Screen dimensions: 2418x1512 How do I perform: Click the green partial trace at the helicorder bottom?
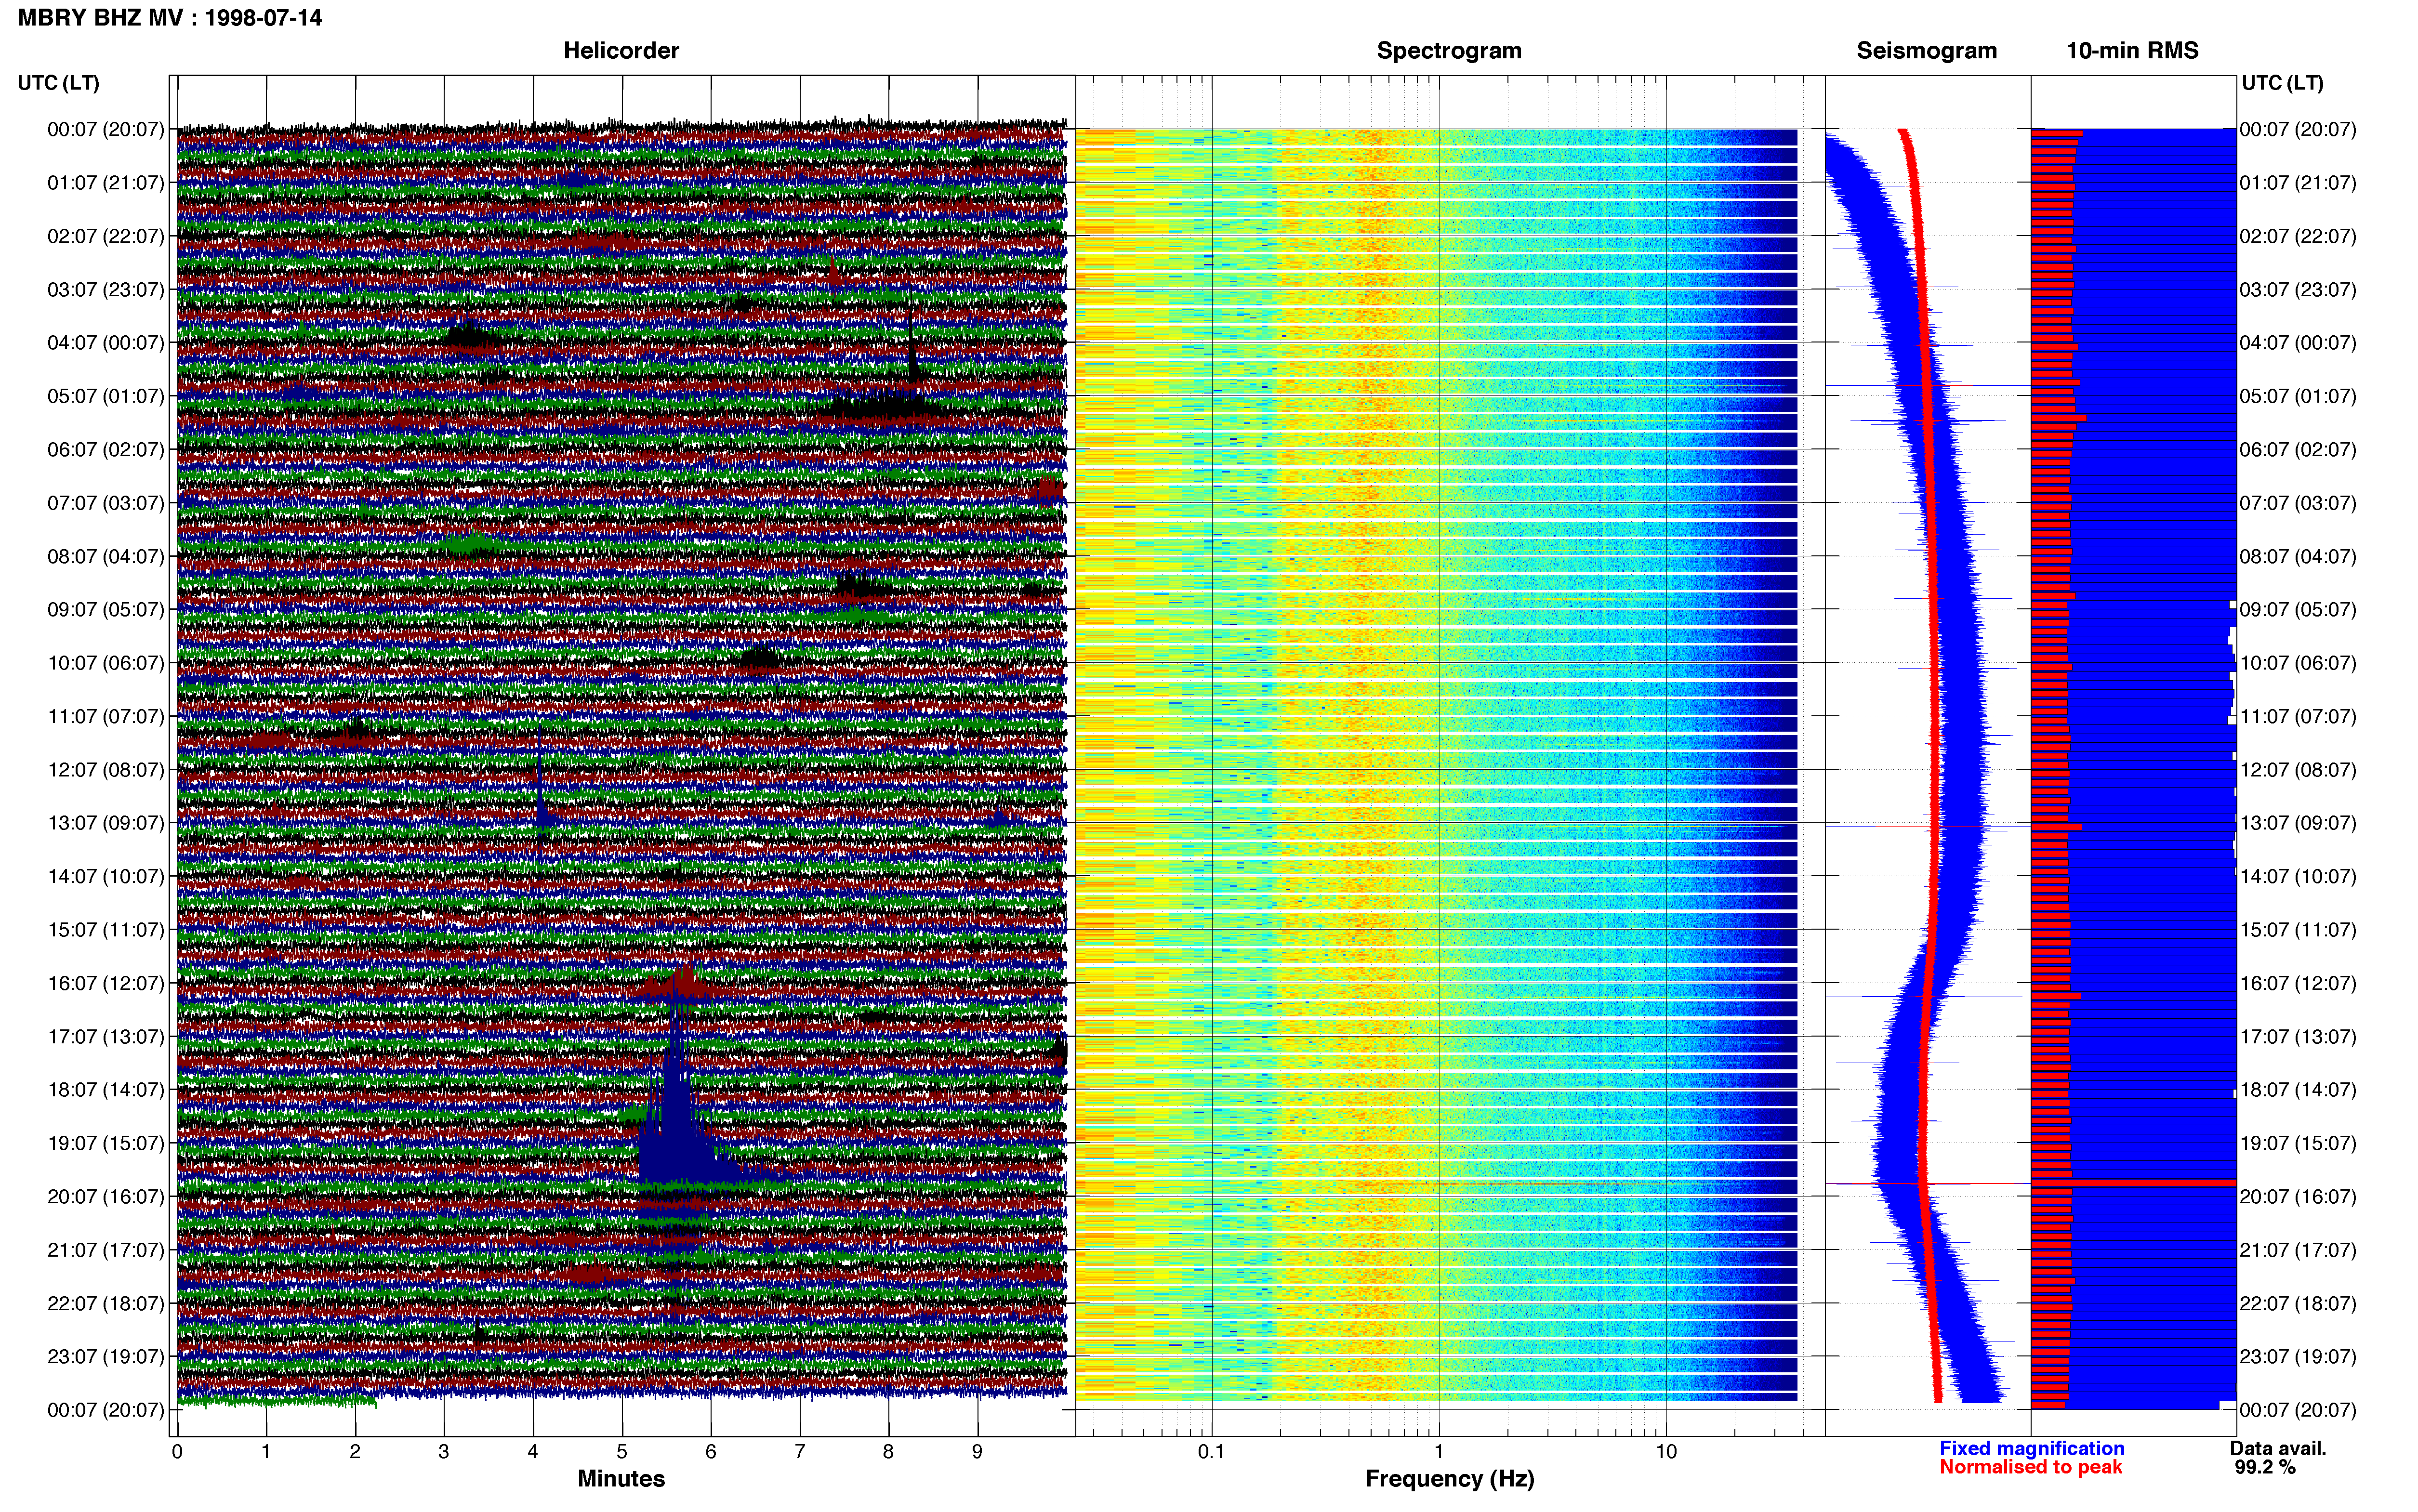277,1401
